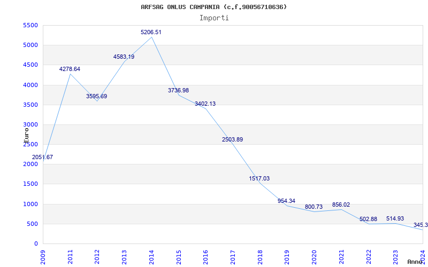Click the last data label 345.3

point(421,225)
